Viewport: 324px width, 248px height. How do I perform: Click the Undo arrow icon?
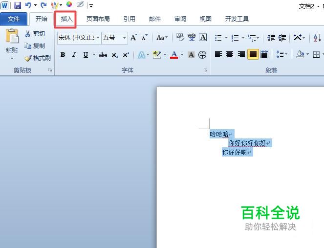point(28,5)
